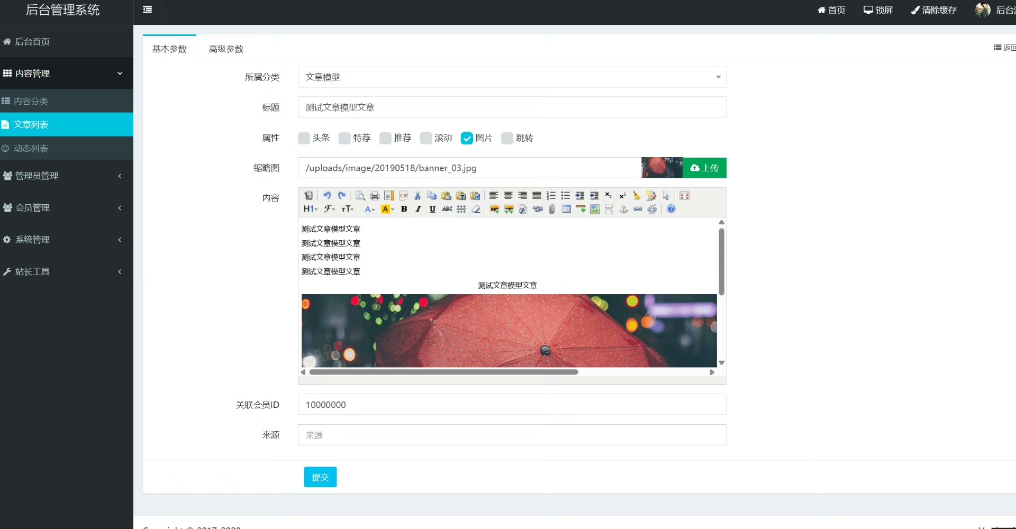
Task: Insert a code block from the editor toolbar
Action: (403, 196)
